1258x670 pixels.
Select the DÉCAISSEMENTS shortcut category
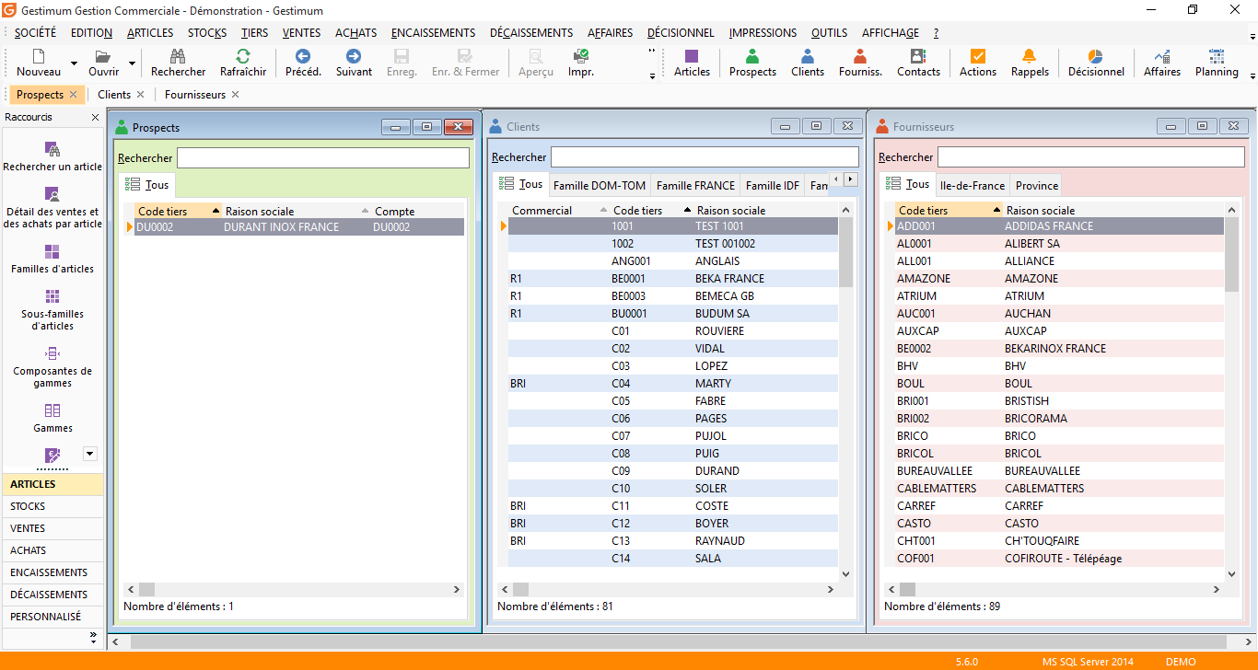click(52, 595)
